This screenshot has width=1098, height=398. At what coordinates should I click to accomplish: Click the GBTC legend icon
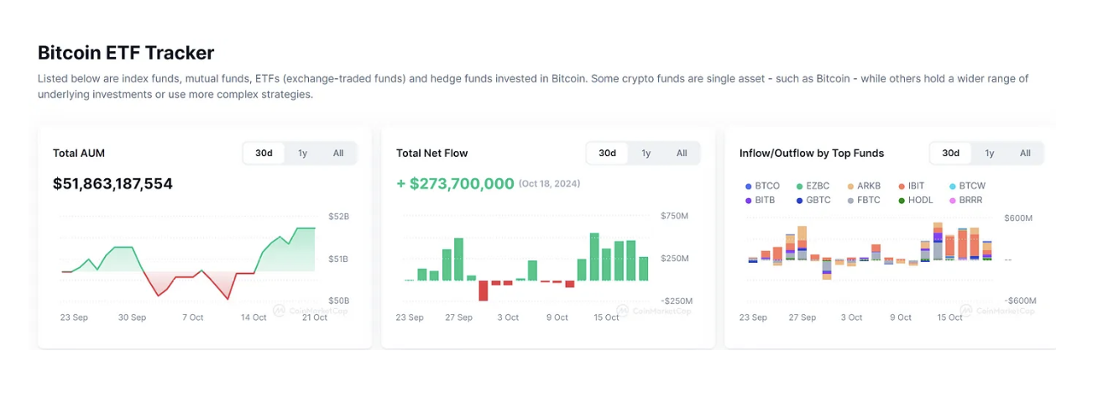[x=800, y=201]
